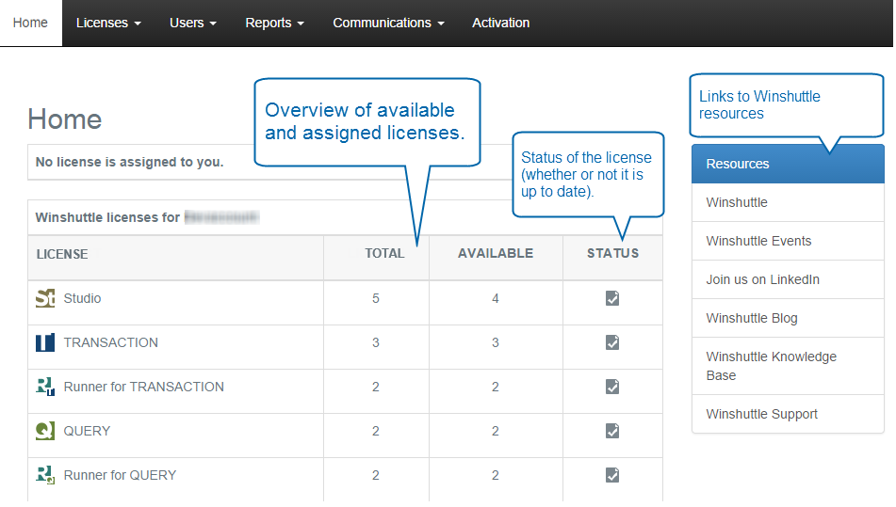Click the Runner for QUERY icon

45,475
